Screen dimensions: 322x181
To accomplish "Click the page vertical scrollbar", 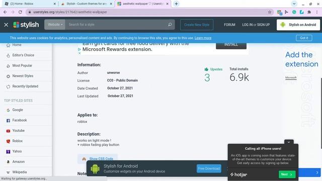I will [x=321, y=113].
